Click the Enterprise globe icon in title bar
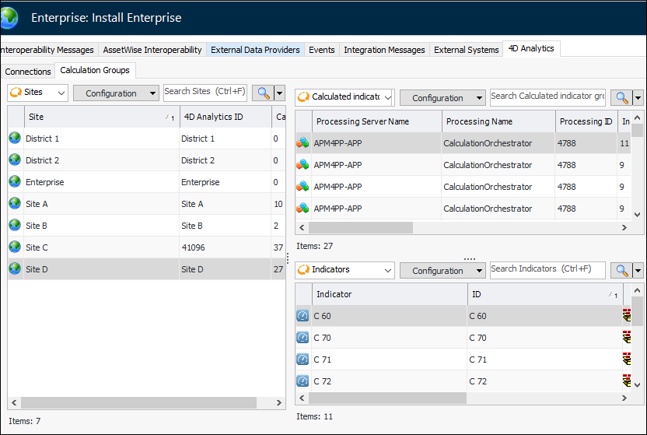The height and width of the screenshot is (435, 647). 10,17
